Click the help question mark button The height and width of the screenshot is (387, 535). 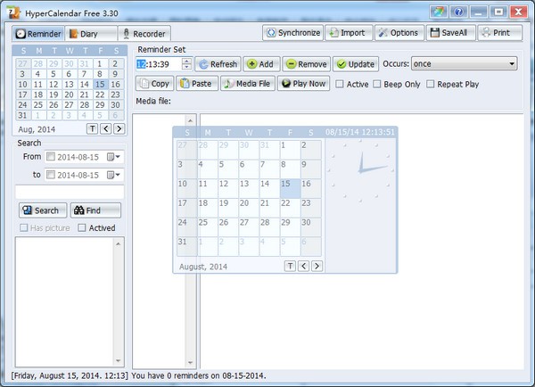(458, 12)
